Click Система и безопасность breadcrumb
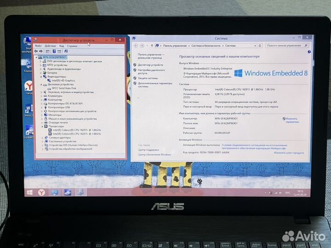This screenshot has height=248, width=331. [206, 45]
